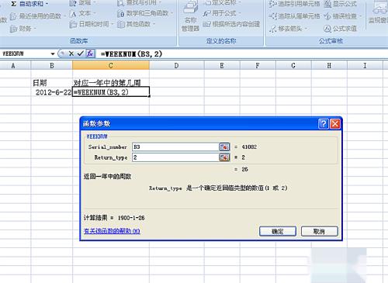The height and width of the screenshot is (283, 388).
Task: Click Trace Precedents (追踪引用单元格)
Action: coord(294,4)
